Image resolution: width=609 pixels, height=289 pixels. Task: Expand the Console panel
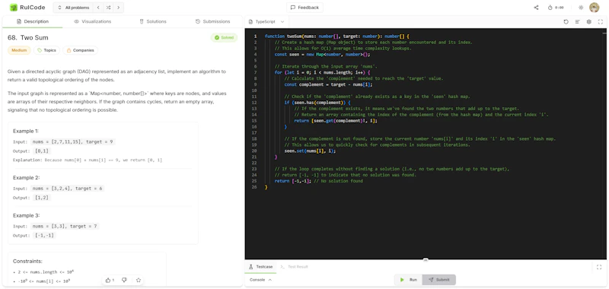point(260,280)
